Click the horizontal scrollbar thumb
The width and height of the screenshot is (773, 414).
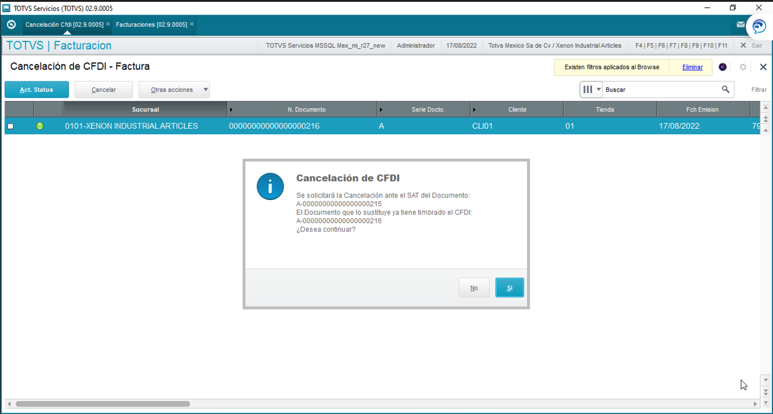[x=103, y=404]
